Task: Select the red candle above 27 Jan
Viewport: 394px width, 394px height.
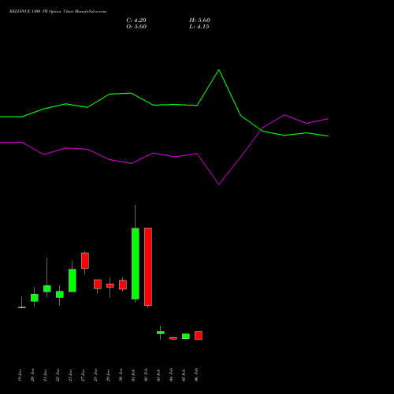Action: [85, 261]
